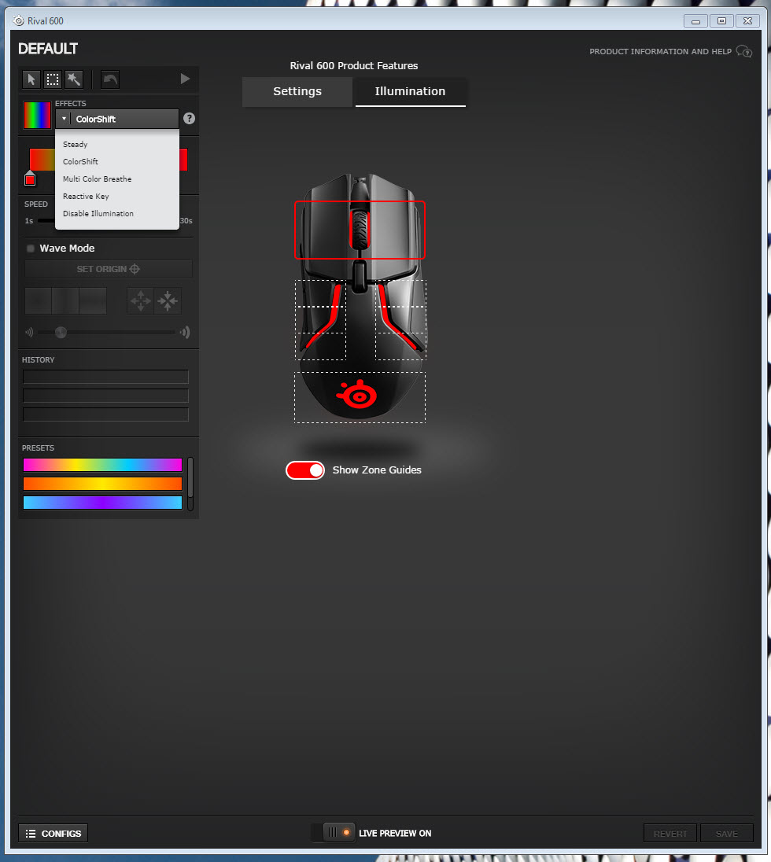The width and height of the screenshot is (771, 862).
Task: Toggle Show Zone Guides switch
Action: pyautogui.click(x=305, y=470)
